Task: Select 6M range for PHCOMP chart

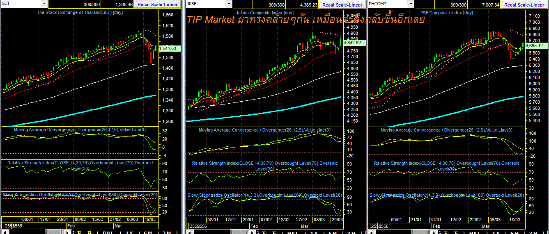Action: [515, 232]
